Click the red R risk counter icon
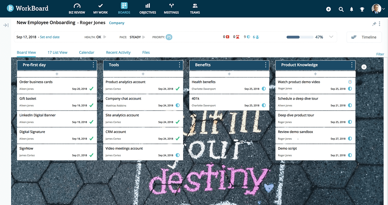The image size is (388, 205). 228,37
